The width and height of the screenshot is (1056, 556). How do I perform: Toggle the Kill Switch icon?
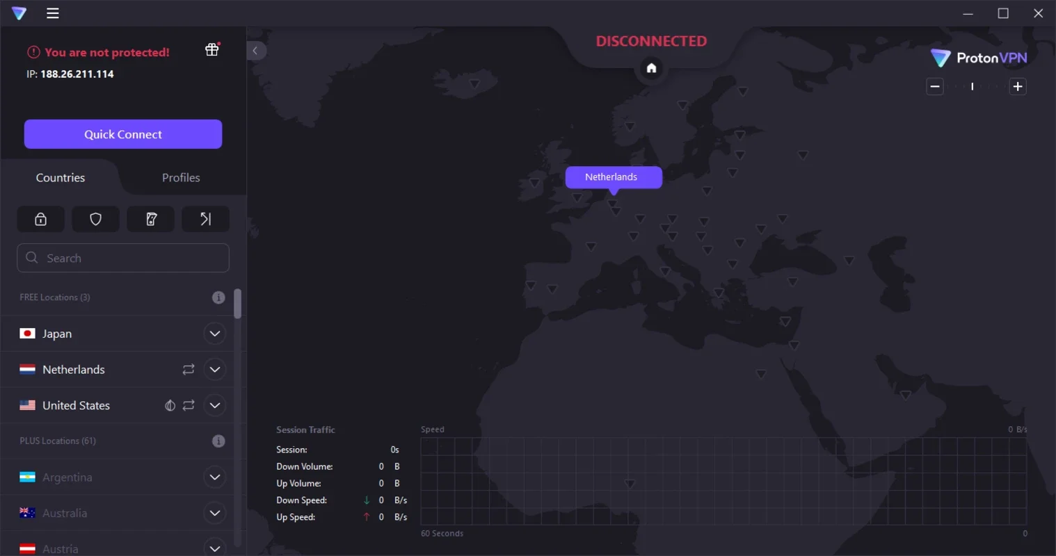point(151,219)
